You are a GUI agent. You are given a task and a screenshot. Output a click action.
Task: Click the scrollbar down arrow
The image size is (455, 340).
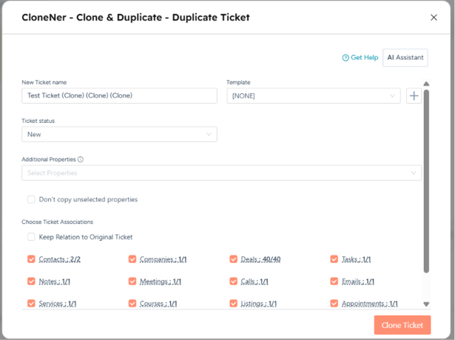click(x=426, y=304)
